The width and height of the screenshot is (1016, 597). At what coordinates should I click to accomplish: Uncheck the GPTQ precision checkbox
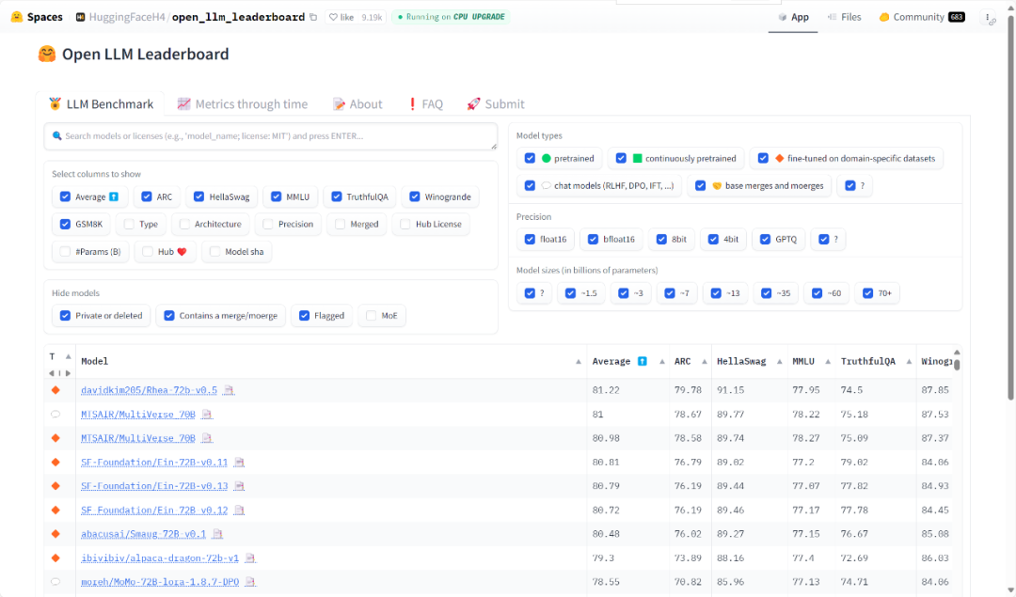tap(765, 240)
